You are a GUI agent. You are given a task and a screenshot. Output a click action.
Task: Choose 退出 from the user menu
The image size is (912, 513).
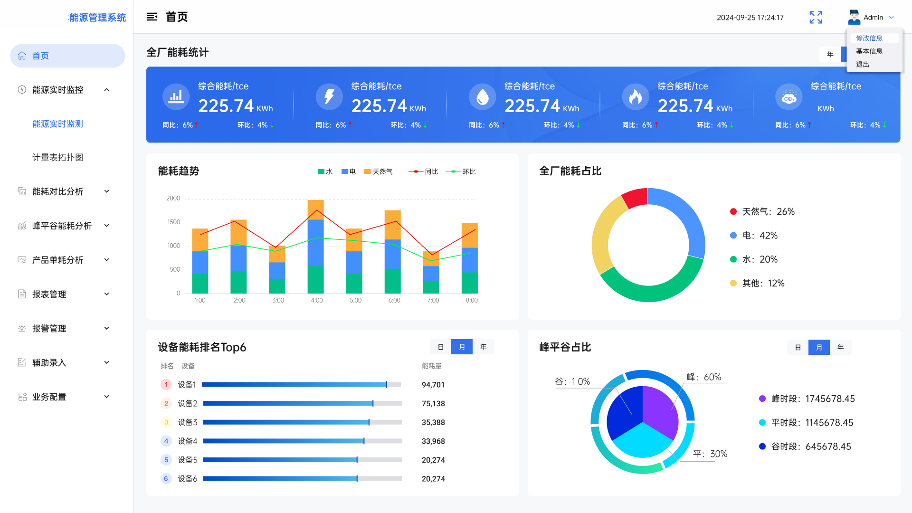tap(863, 64)
